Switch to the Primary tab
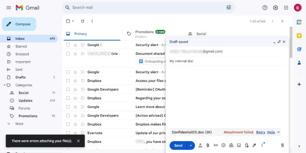Image resolution: width=306 pixels, height=153 pixels. pos(92,34)
